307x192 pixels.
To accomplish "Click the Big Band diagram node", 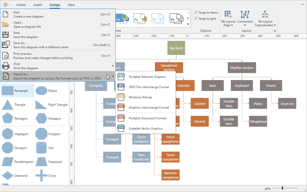I will [176, 48].
